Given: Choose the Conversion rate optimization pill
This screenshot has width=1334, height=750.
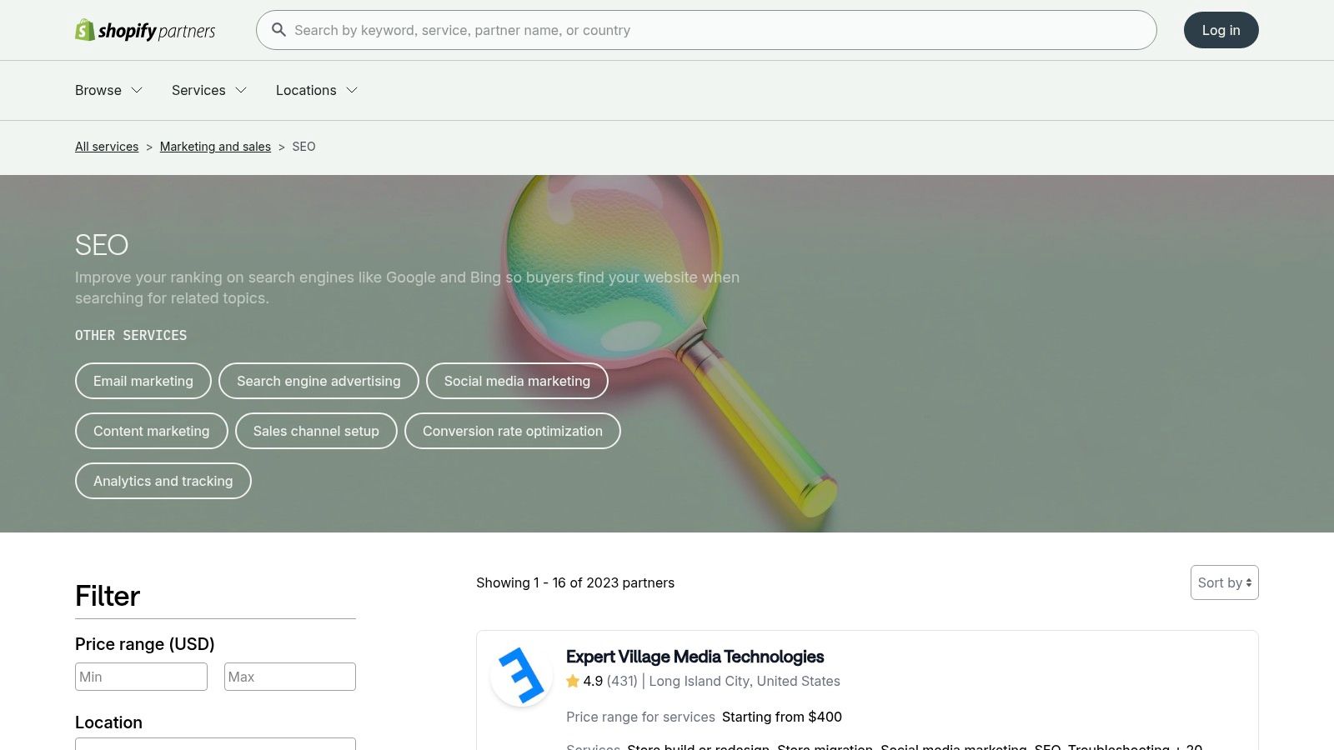Looking at the screenshot, I should pos(513,431).
